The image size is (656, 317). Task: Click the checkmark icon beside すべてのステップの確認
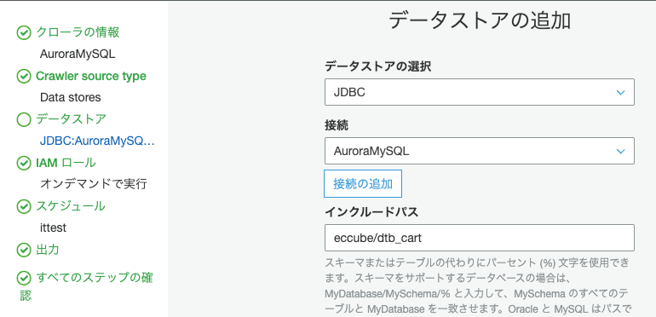pos(24,278)
